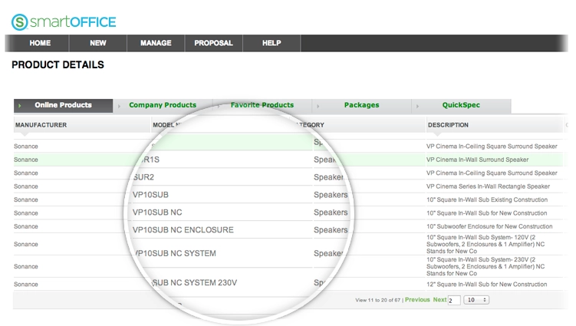The image size is (576, 326).
Task: Sort by the MANUFACTURER column header
Action: (x=41, y=125)
